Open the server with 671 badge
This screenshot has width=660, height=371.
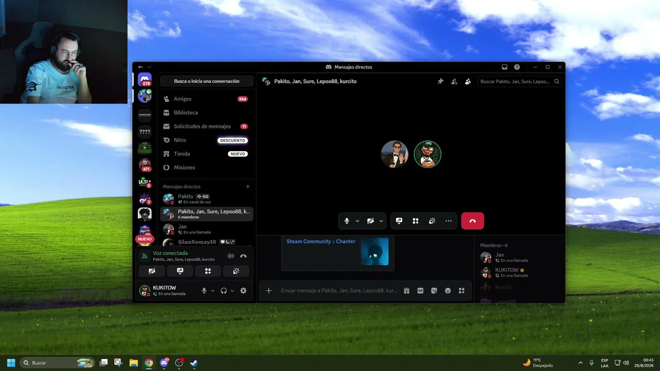[x=145, y=164]
